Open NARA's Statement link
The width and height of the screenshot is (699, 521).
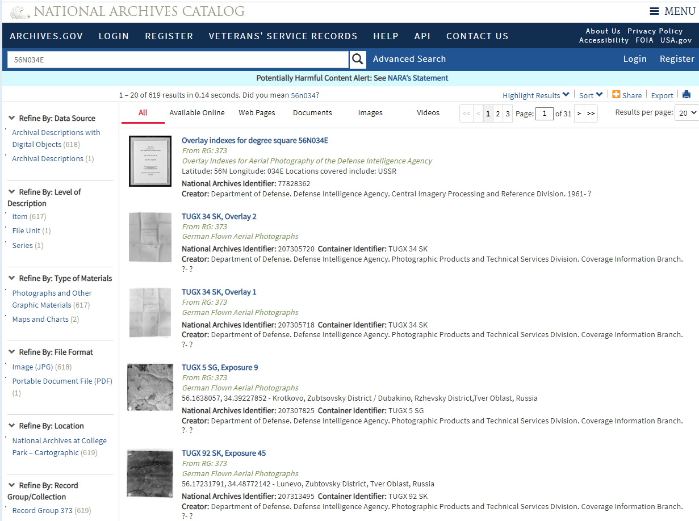click(x=418, y=78)
